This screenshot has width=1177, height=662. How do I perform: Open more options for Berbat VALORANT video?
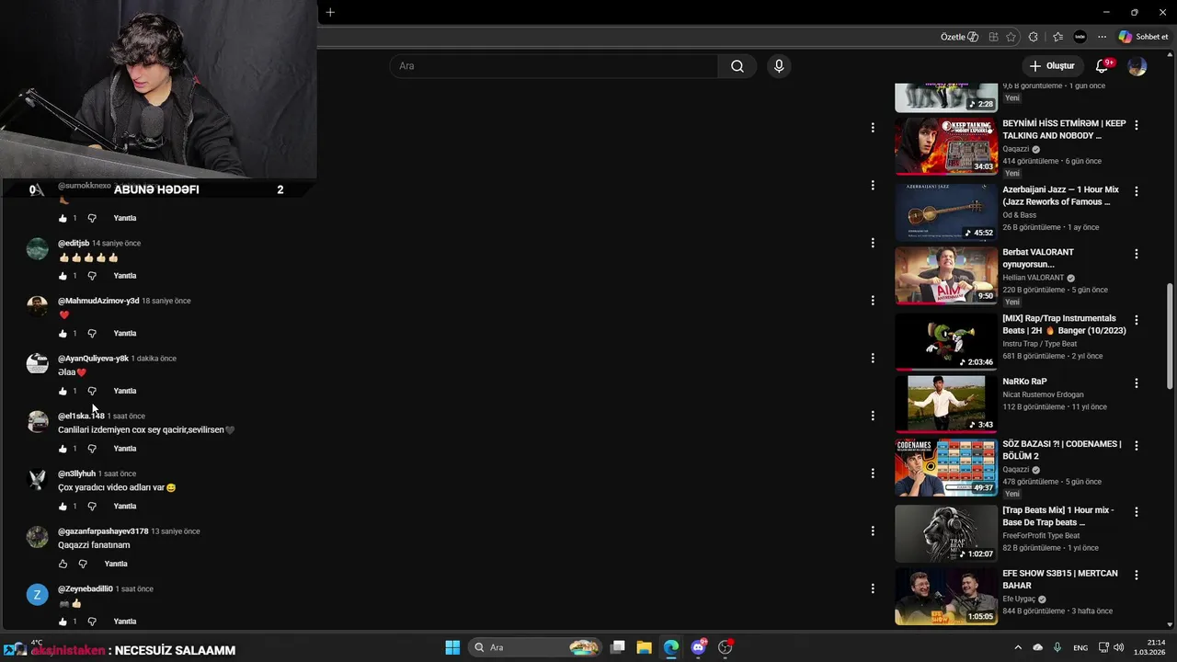(x=1137, y=254)
